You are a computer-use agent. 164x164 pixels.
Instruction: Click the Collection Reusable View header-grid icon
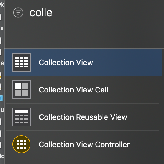coord(21,117)
